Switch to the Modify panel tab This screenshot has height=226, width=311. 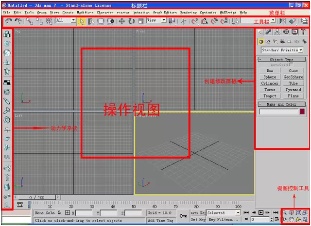268,32
